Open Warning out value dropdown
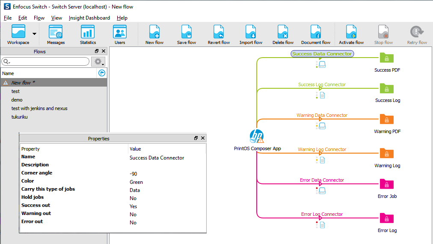This screenshot has height=244, width=433. coord(133,214)
